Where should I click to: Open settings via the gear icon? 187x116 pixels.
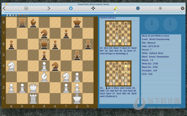coord(160,8)
